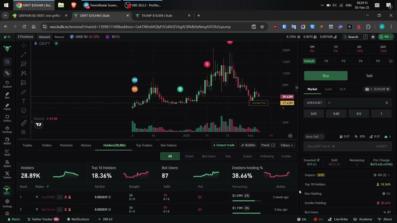This screenshot has width=397, height=223.
Task: Expand the Snipers row chevron
Action: (389, 175)
